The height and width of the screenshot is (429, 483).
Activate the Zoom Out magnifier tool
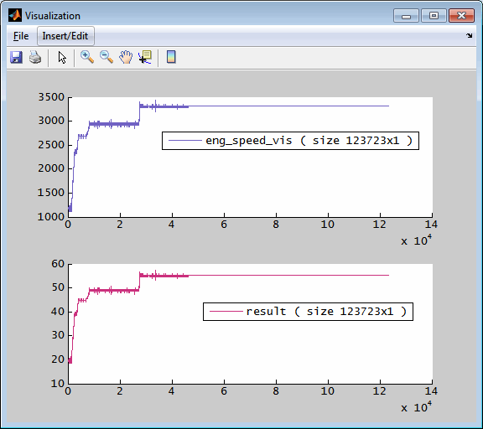(x=106, y=58)
